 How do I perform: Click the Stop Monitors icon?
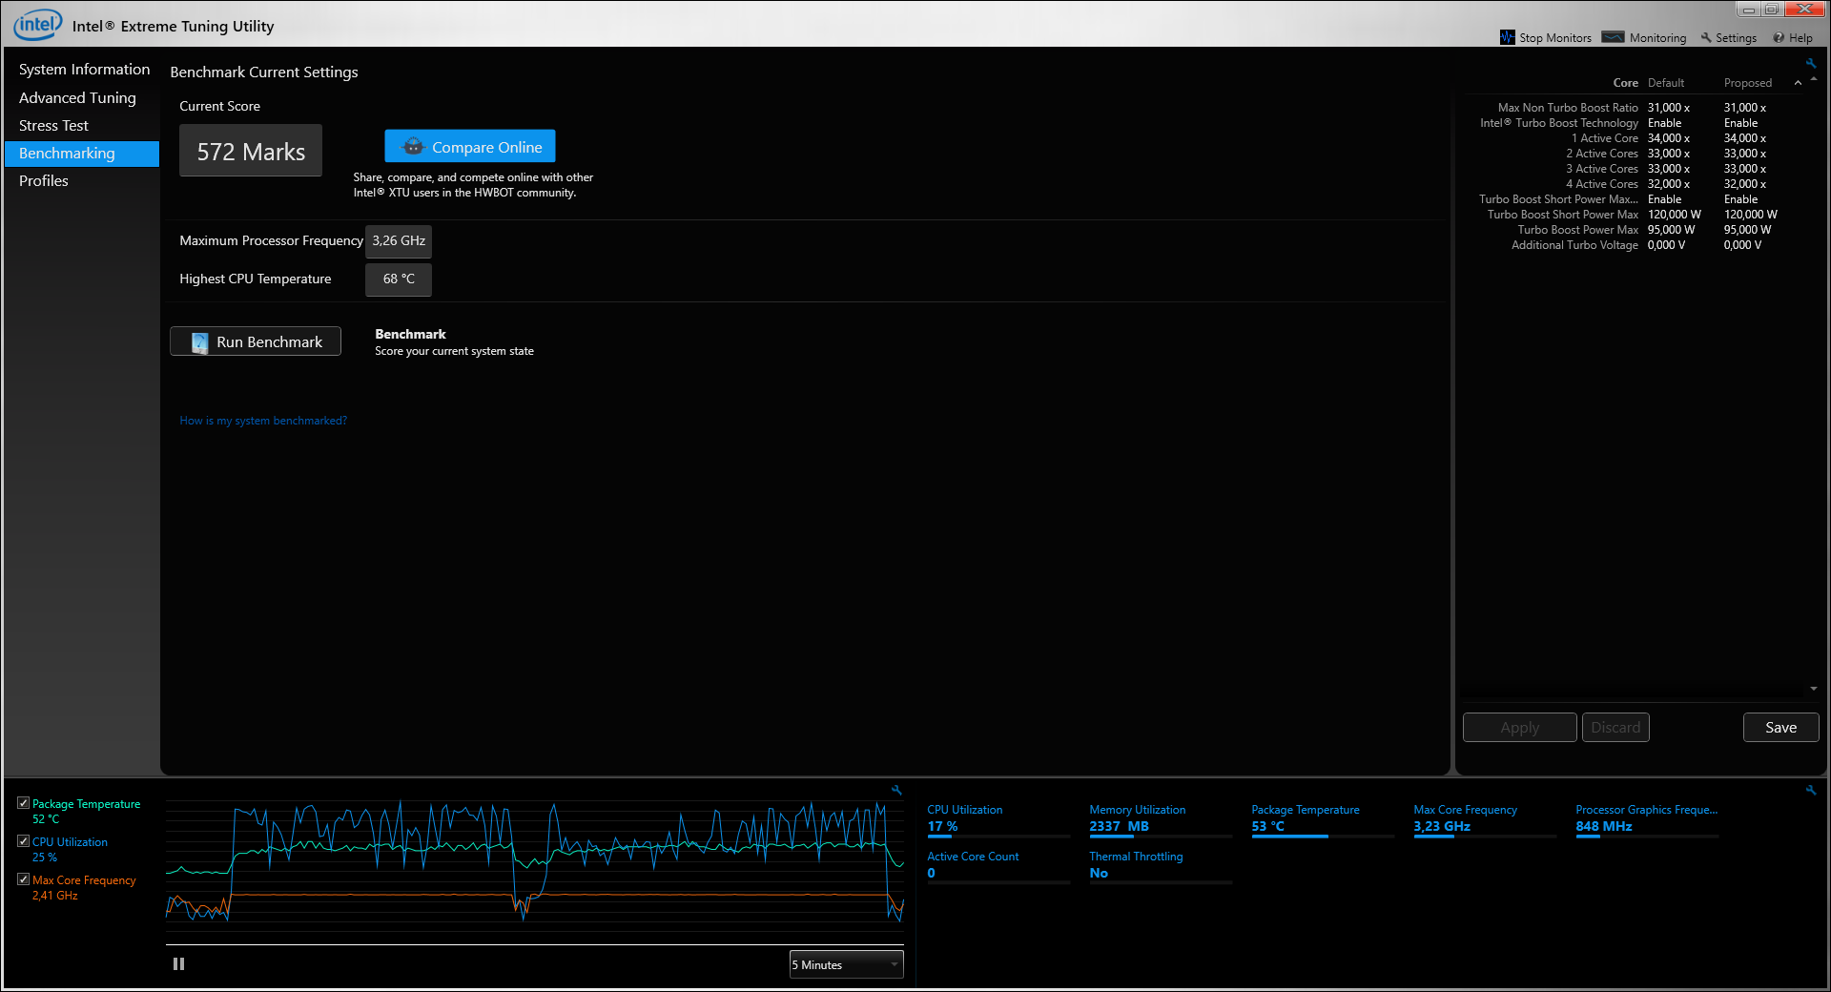(x=1508, y=37)
